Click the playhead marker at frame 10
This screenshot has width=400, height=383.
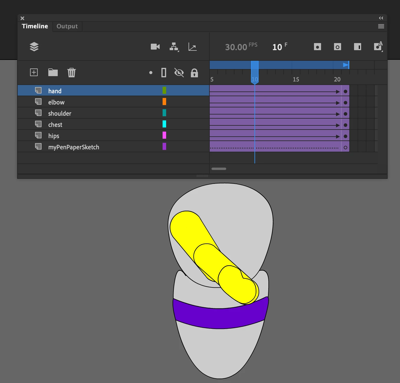click(x=255, y=73)
